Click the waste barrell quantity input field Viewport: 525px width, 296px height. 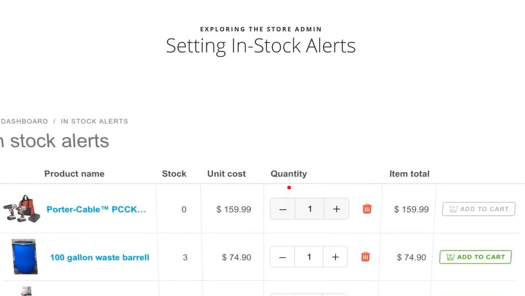[x=309, y=257]
